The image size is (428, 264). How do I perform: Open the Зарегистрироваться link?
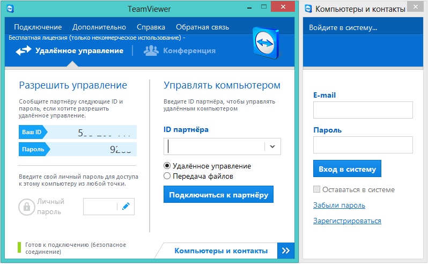[x=347, y=221]
